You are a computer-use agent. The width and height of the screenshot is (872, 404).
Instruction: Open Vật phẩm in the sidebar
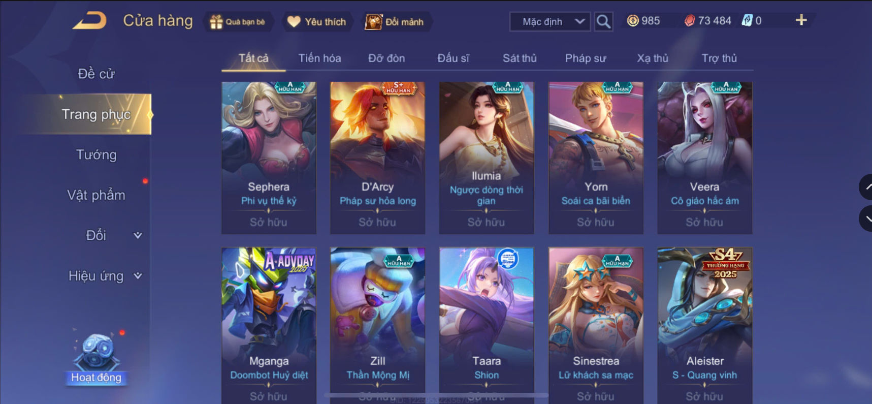(x=96, y=195)
